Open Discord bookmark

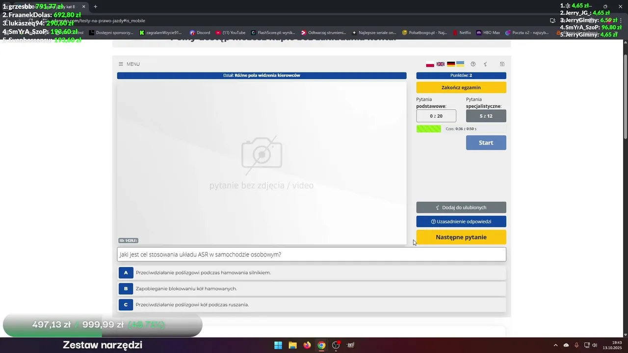click(200, 33)
